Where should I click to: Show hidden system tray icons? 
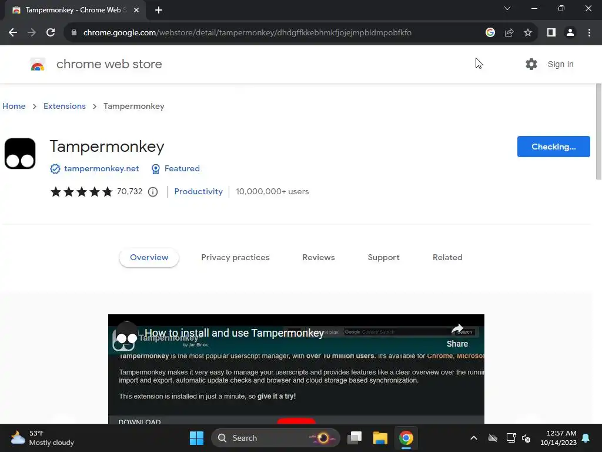pyautogui.click(x=474, y=438)
